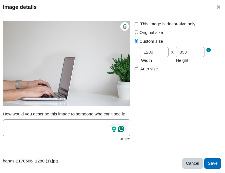The width and height of the screenshot is (225, 173).
Task: Click the Image details heading
Action: (x=20, y=7)
